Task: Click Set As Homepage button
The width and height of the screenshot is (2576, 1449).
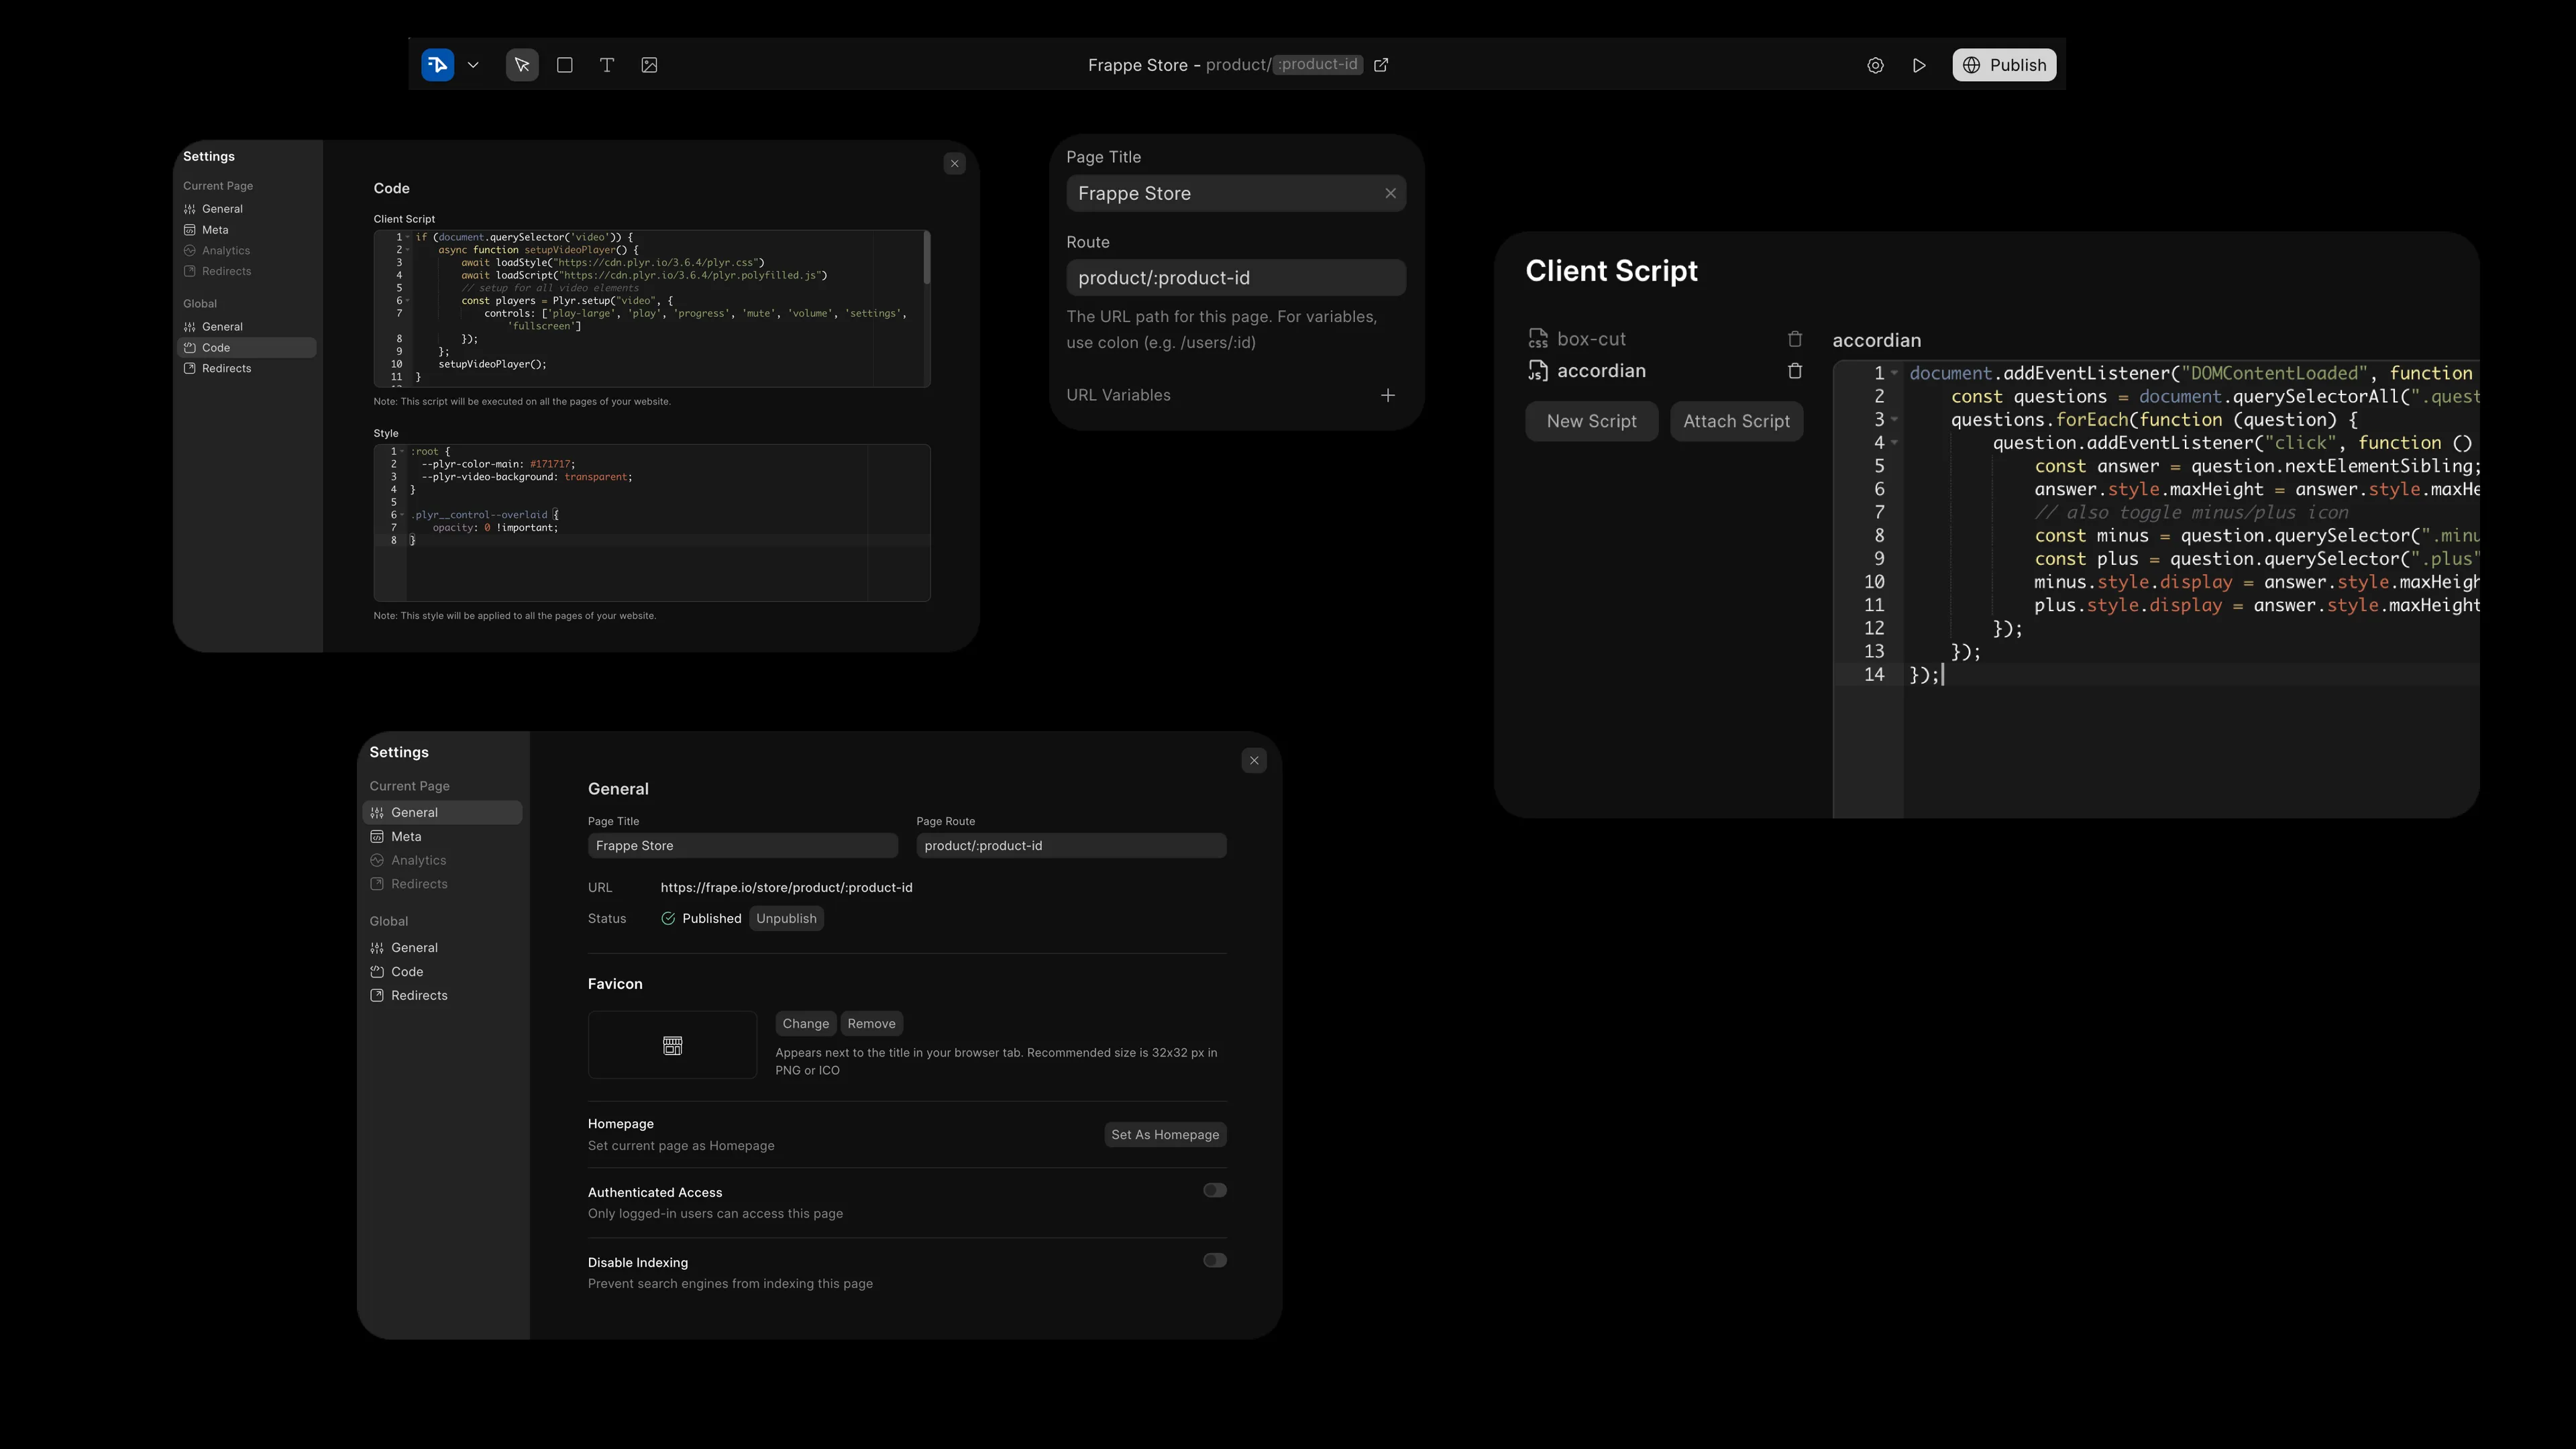Action: 1165,1135
